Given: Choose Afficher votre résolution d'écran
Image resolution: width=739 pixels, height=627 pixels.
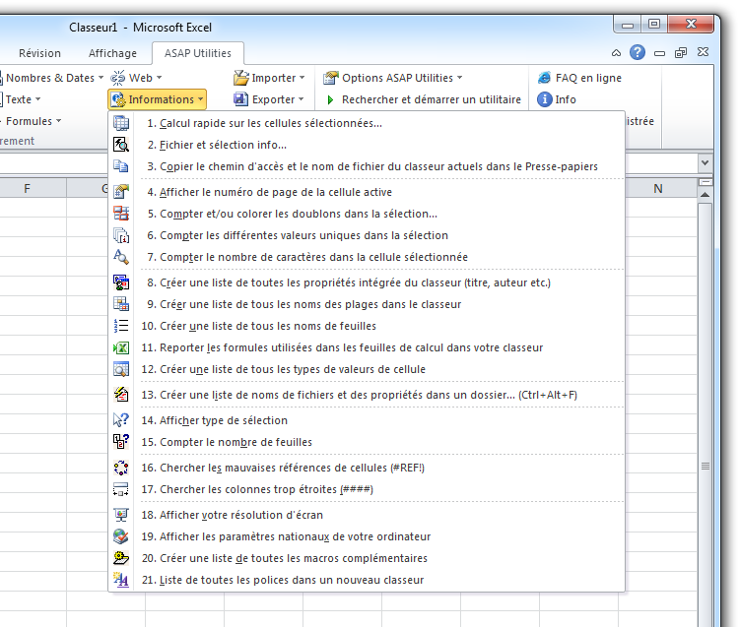Looking at the screenshot, I should (x=367, y=515).
